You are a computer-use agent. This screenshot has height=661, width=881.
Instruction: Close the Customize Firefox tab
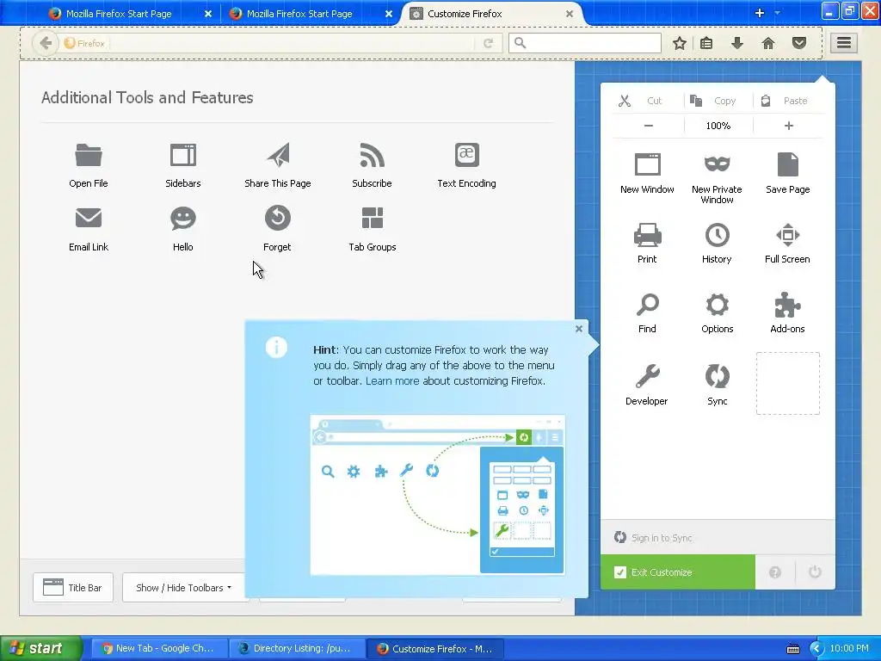[570, 14]
